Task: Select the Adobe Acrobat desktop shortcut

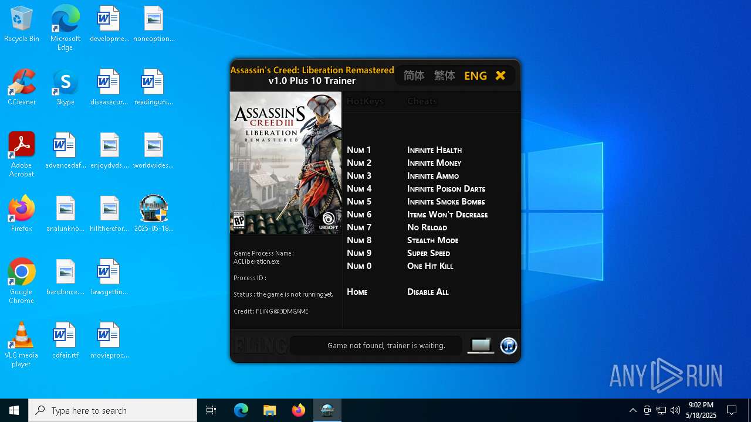Action: coord(22,155)
